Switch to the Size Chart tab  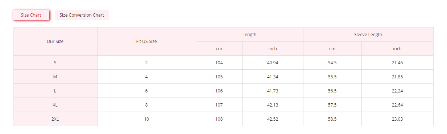click(x=31, y=15)
